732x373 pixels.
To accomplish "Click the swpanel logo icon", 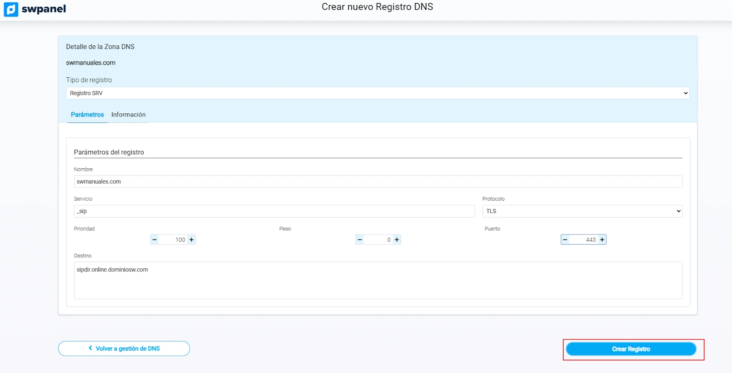I will click(11, 9).
